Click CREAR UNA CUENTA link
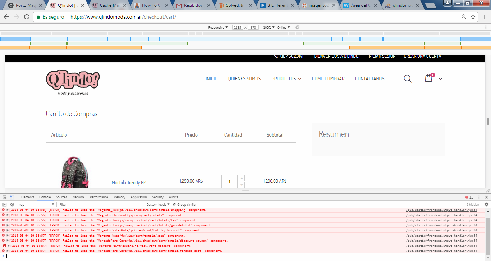The image size is (491, 261). 422,56
